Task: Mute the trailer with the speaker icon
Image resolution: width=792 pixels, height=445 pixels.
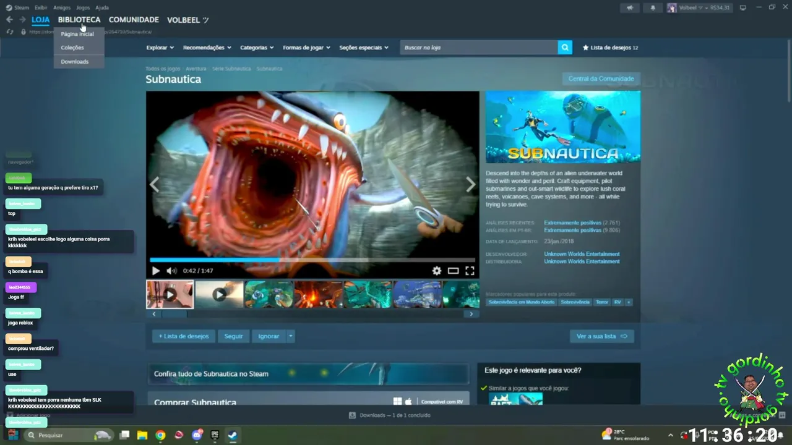Action: tap(171, 271)
